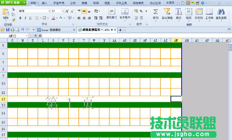Expand the font color dropdown arrow
This screenshot has width=232, height=140.
pos(64,18)
